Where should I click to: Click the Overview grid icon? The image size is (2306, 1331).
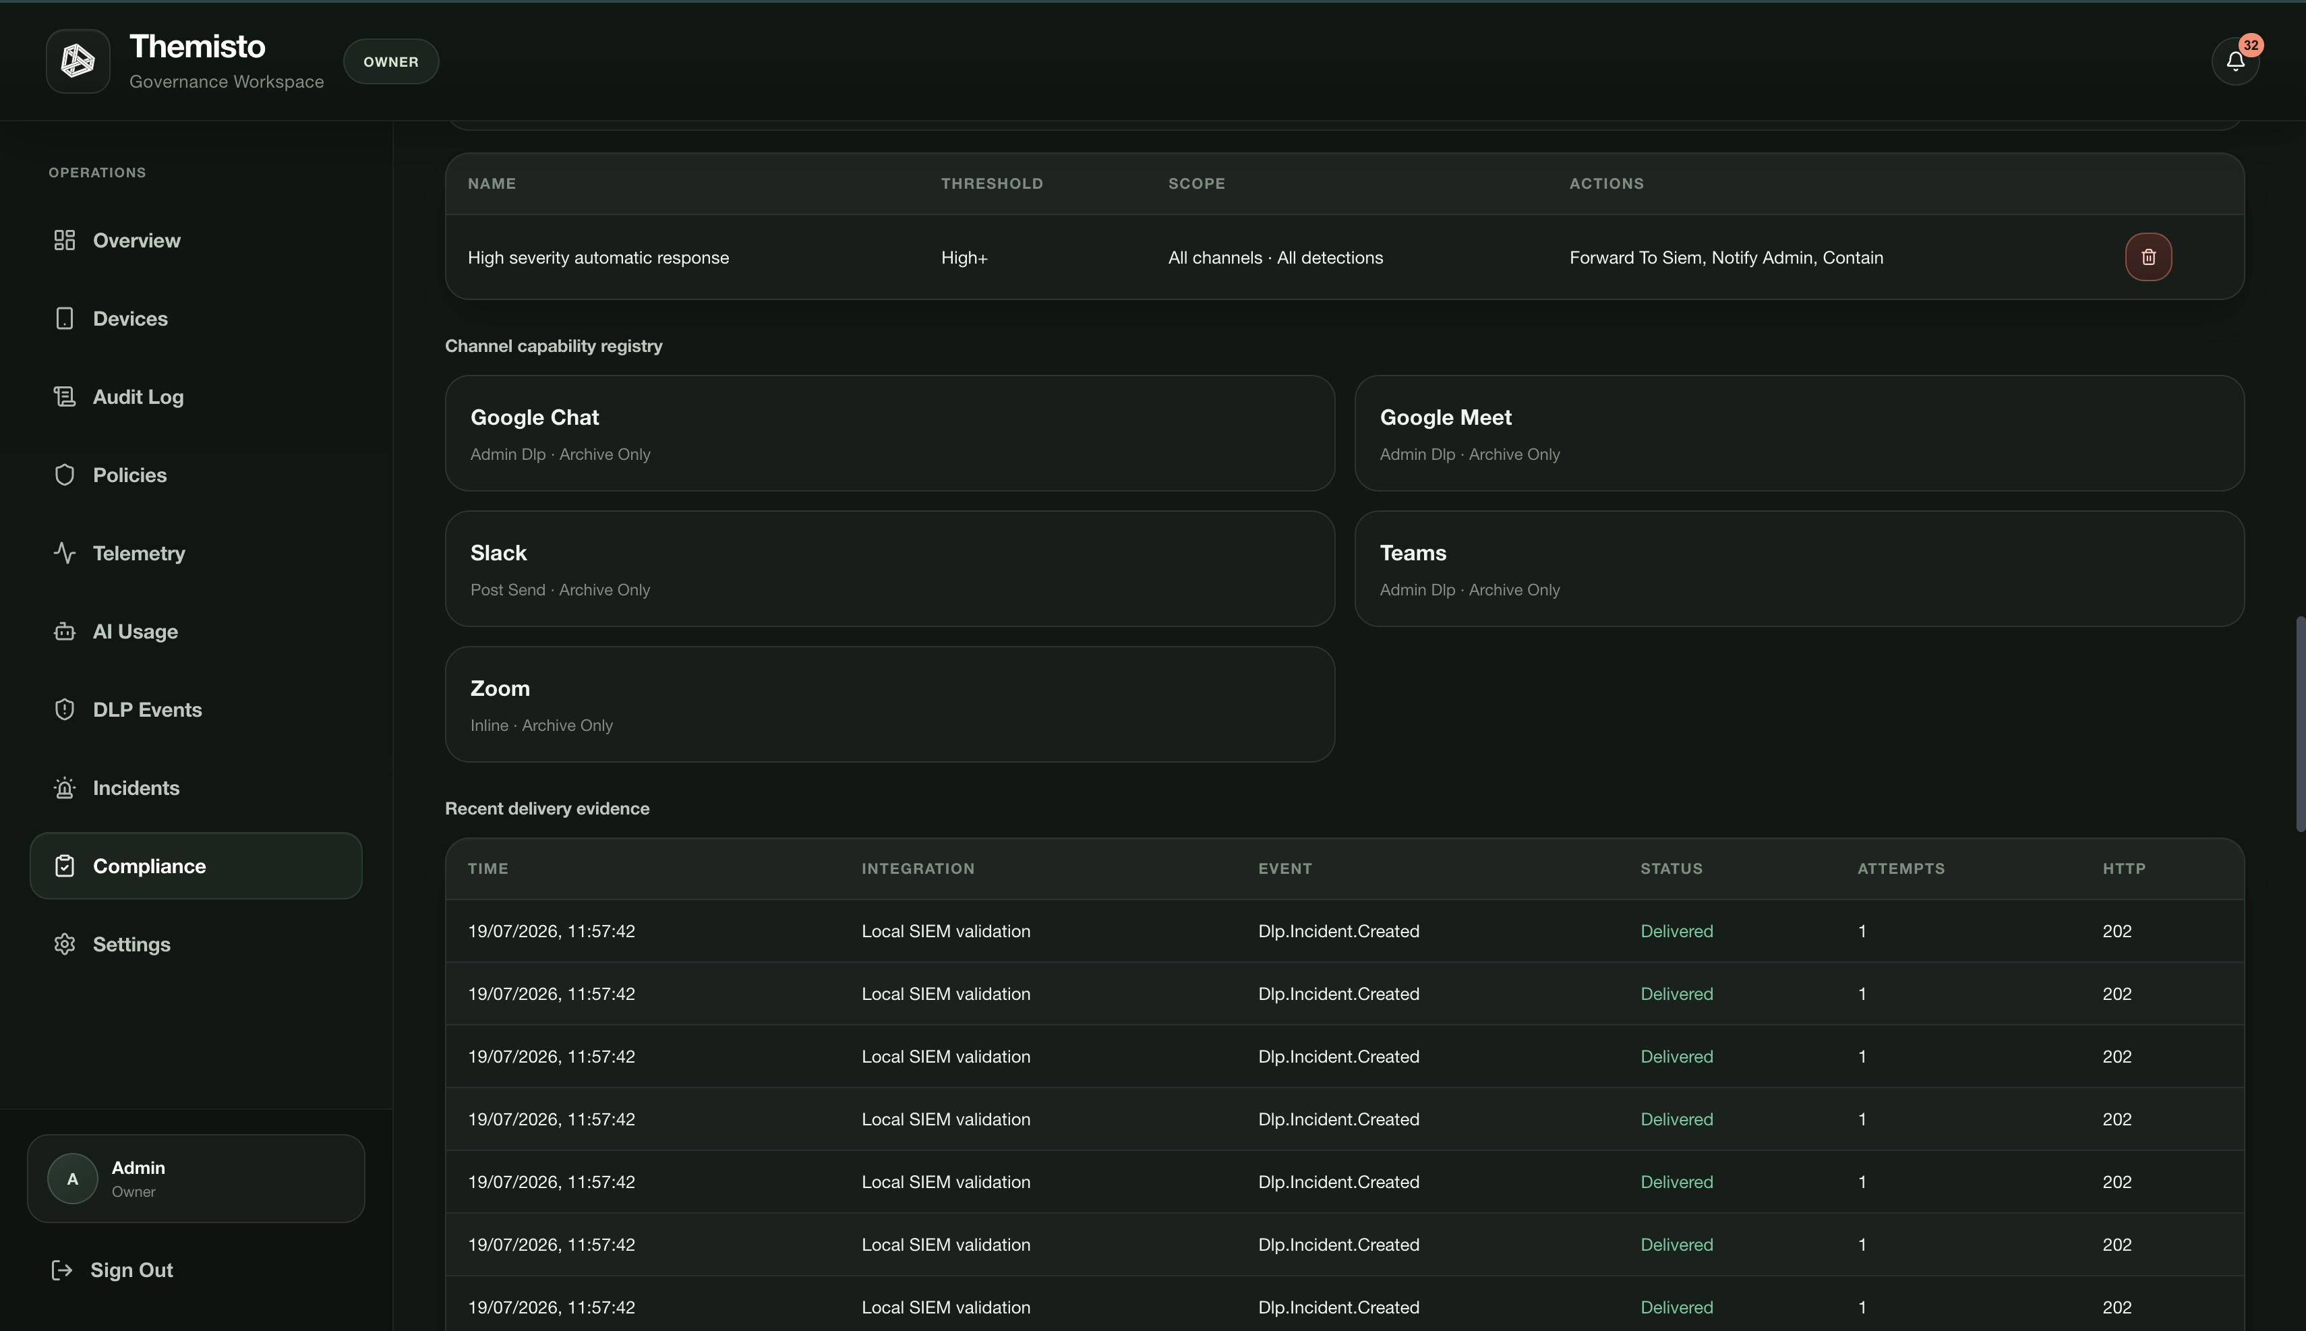pos(64,241)
